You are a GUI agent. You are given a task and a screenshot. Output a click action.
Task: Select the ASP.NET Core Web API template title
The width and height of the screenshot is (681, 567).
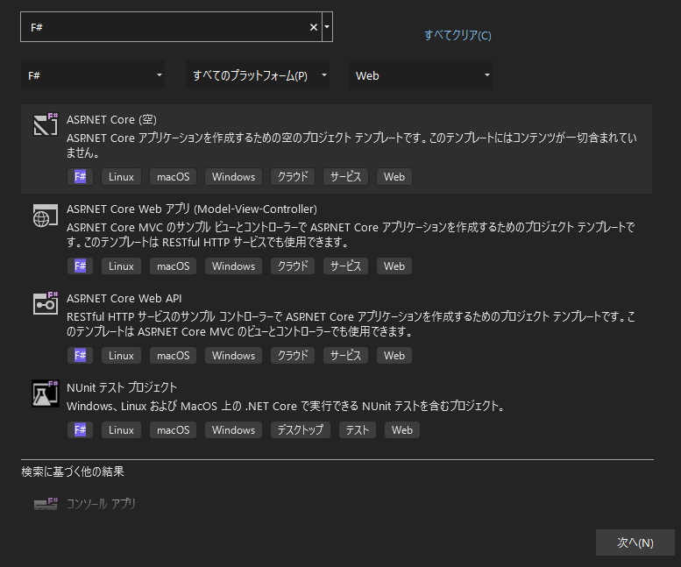point(124,298)
